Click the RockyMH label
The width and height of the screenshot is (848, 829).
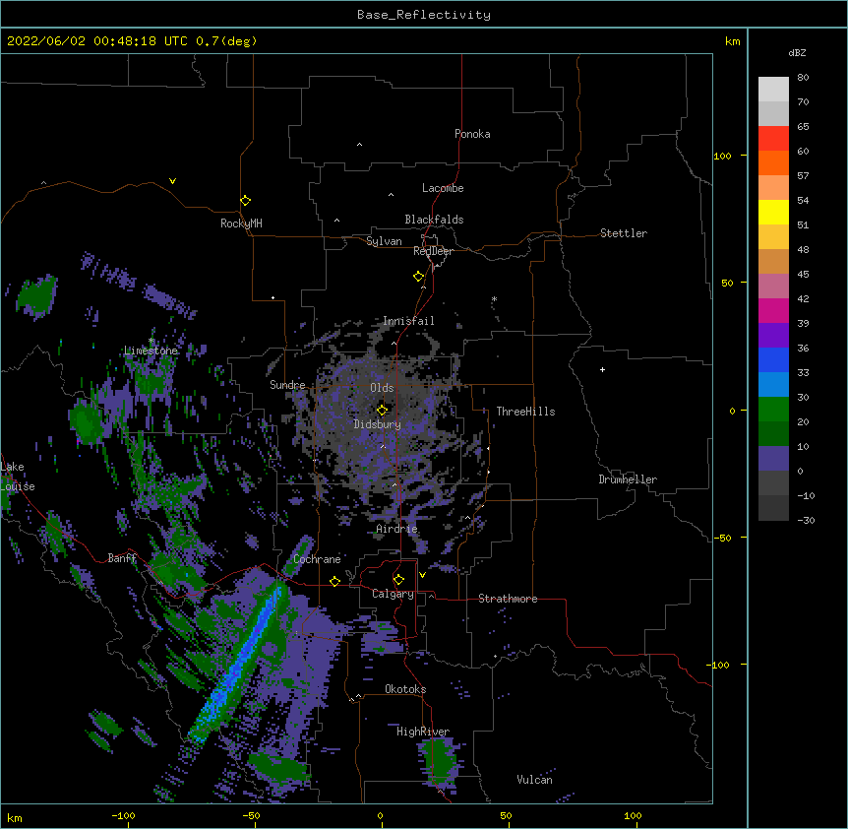click(x=241, y=223)
